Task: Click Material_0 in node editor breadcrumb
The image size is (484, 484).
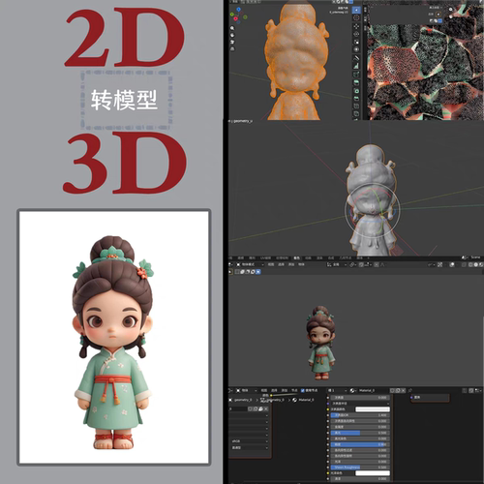Action: click(x=306, y=400)
